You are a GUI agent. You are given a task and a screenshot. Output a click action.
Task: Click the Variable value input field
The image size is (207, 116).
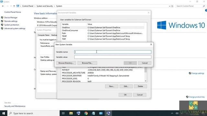113,57
